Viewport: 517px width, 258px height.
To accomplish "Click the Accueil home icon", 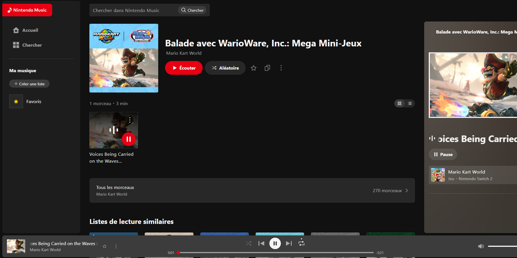I will click(x=16, y=30).
